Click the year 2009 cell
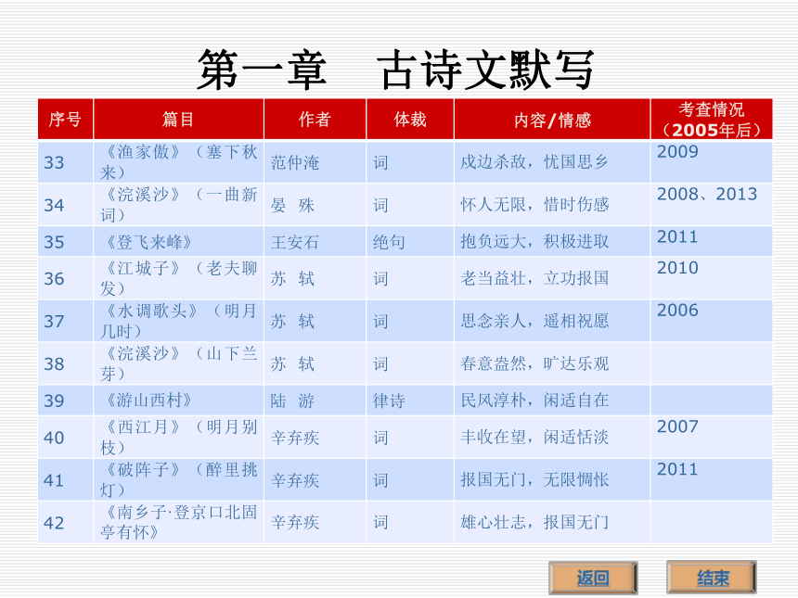 (x=712, y=162)
